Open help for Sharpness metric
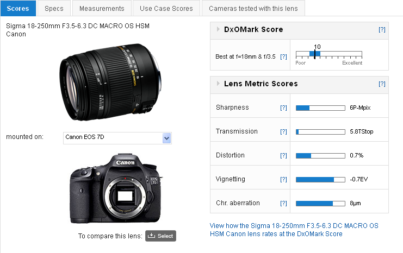Screen dimensions: 403x253 283,107
